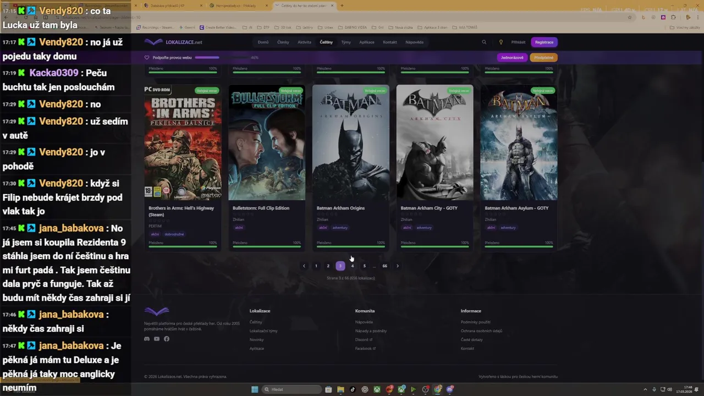Image resolution: width=704 pixels, height=396 pixels.
Task: Jump to last page 66
Action: pos(384,266)
